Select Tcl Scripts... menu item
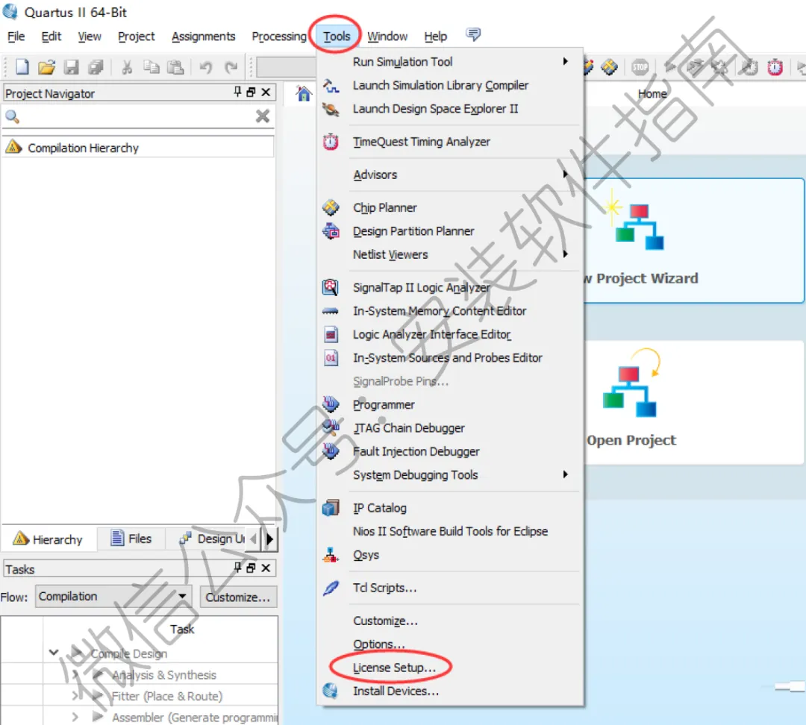 (450, 588)
